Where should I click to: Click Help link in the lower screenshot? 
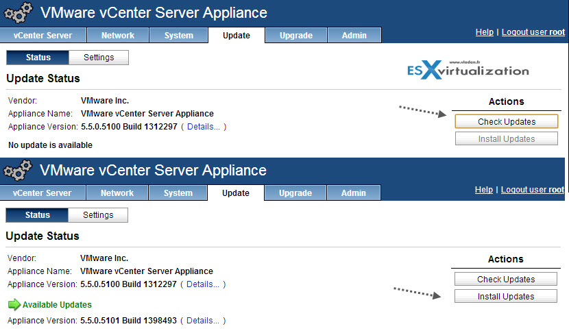(484, 189)
